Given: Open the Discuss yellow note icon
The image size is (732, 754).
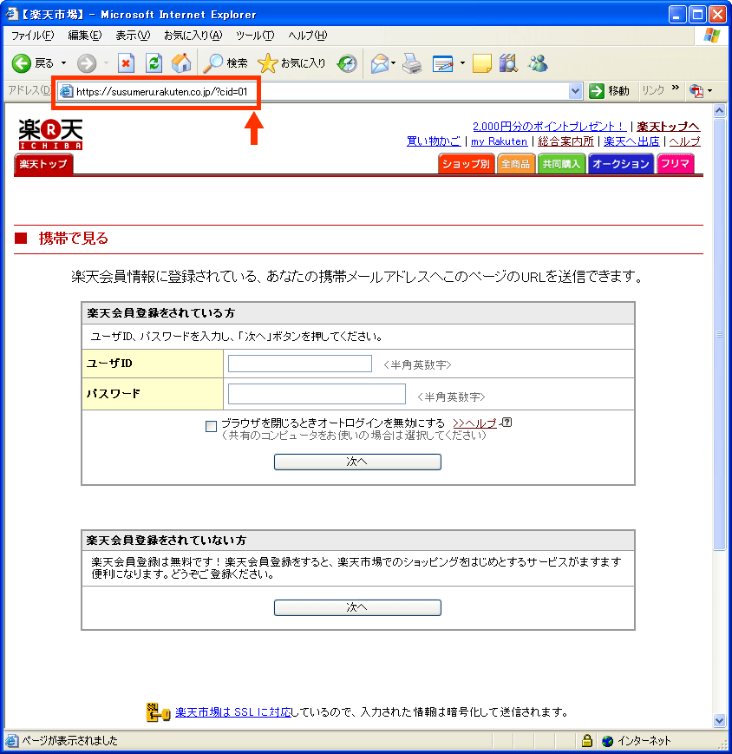Looking at the screenshot, I should tap(482, 63).
